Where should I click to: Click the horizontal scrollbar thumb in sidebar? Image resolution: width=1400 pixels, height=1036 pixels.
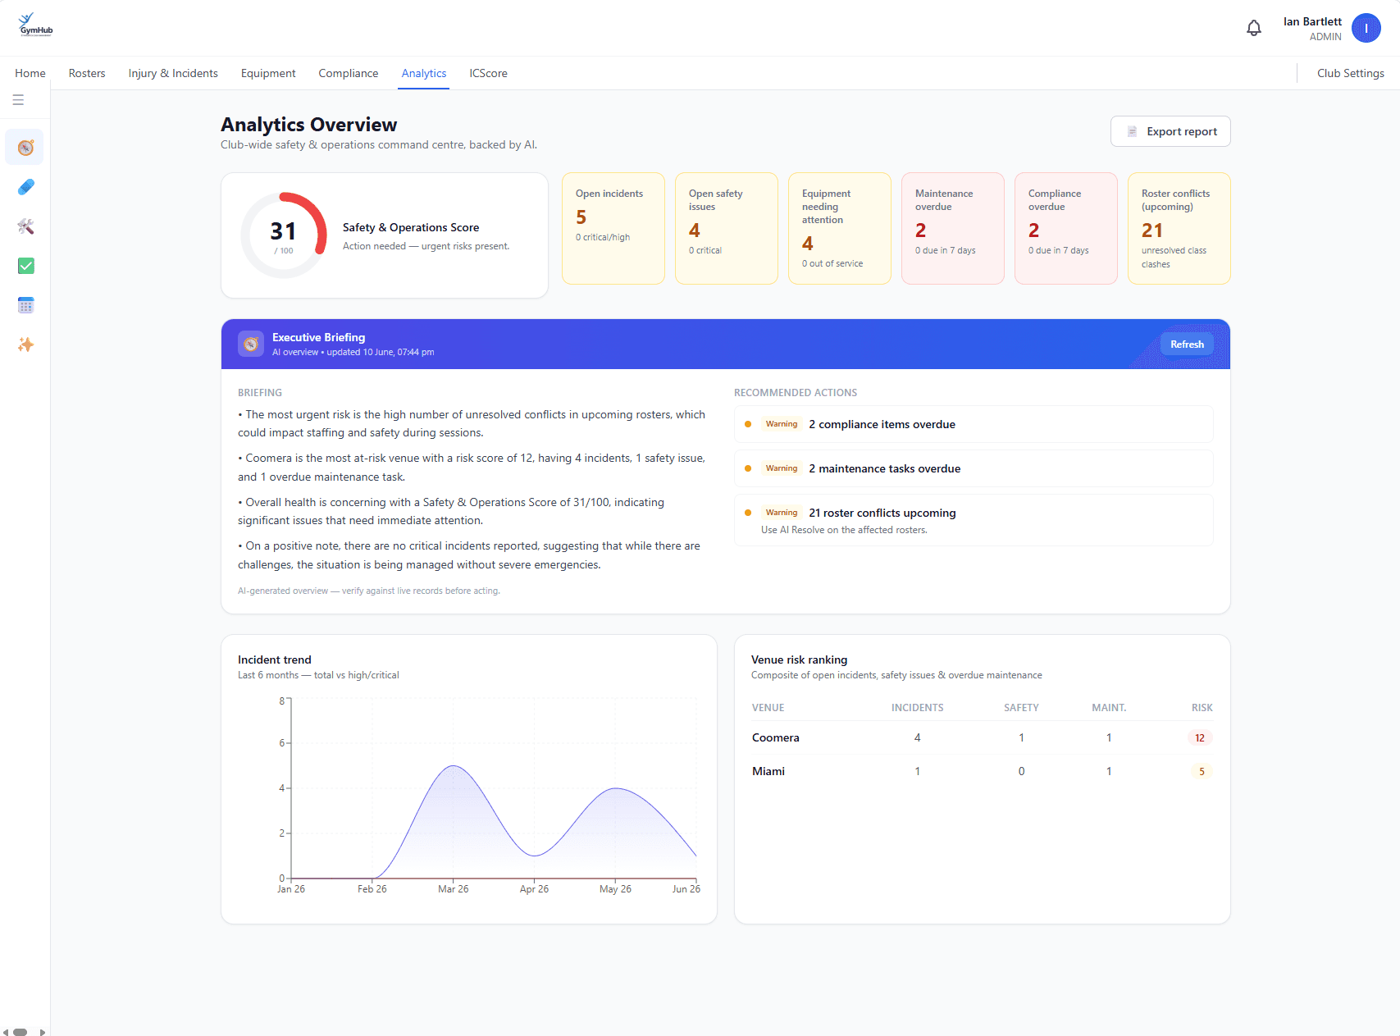coord(20,1032)
